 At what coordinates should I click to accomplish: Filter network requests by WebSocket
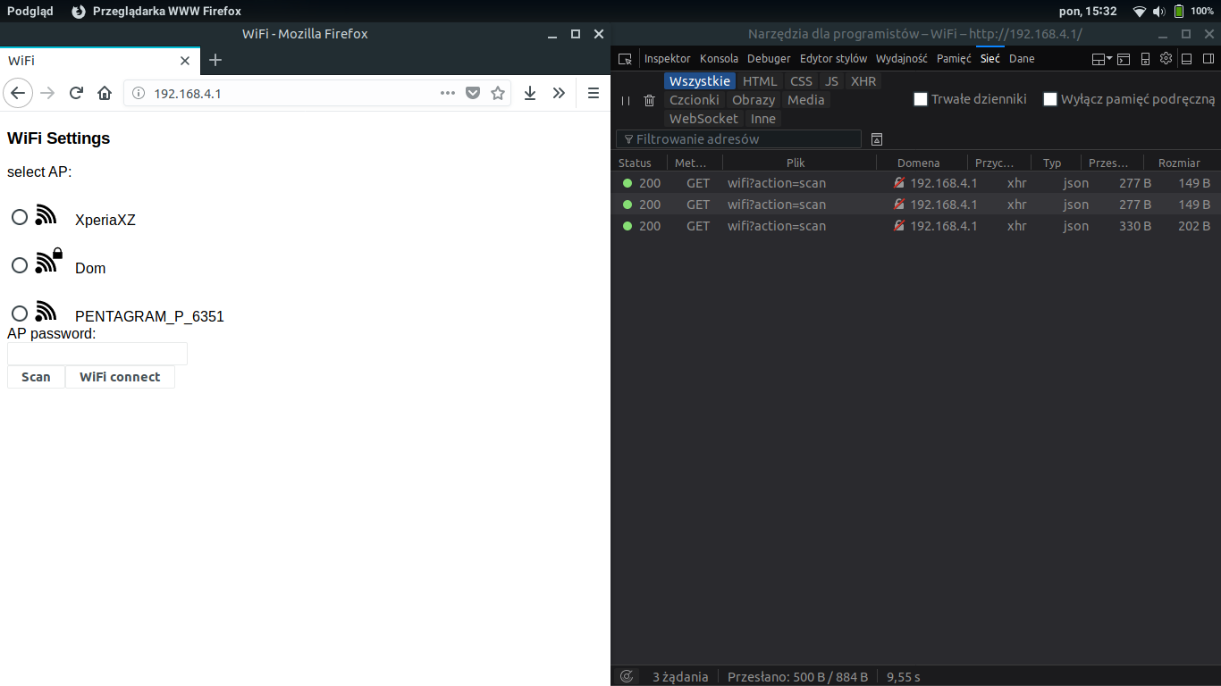(704, 119)
